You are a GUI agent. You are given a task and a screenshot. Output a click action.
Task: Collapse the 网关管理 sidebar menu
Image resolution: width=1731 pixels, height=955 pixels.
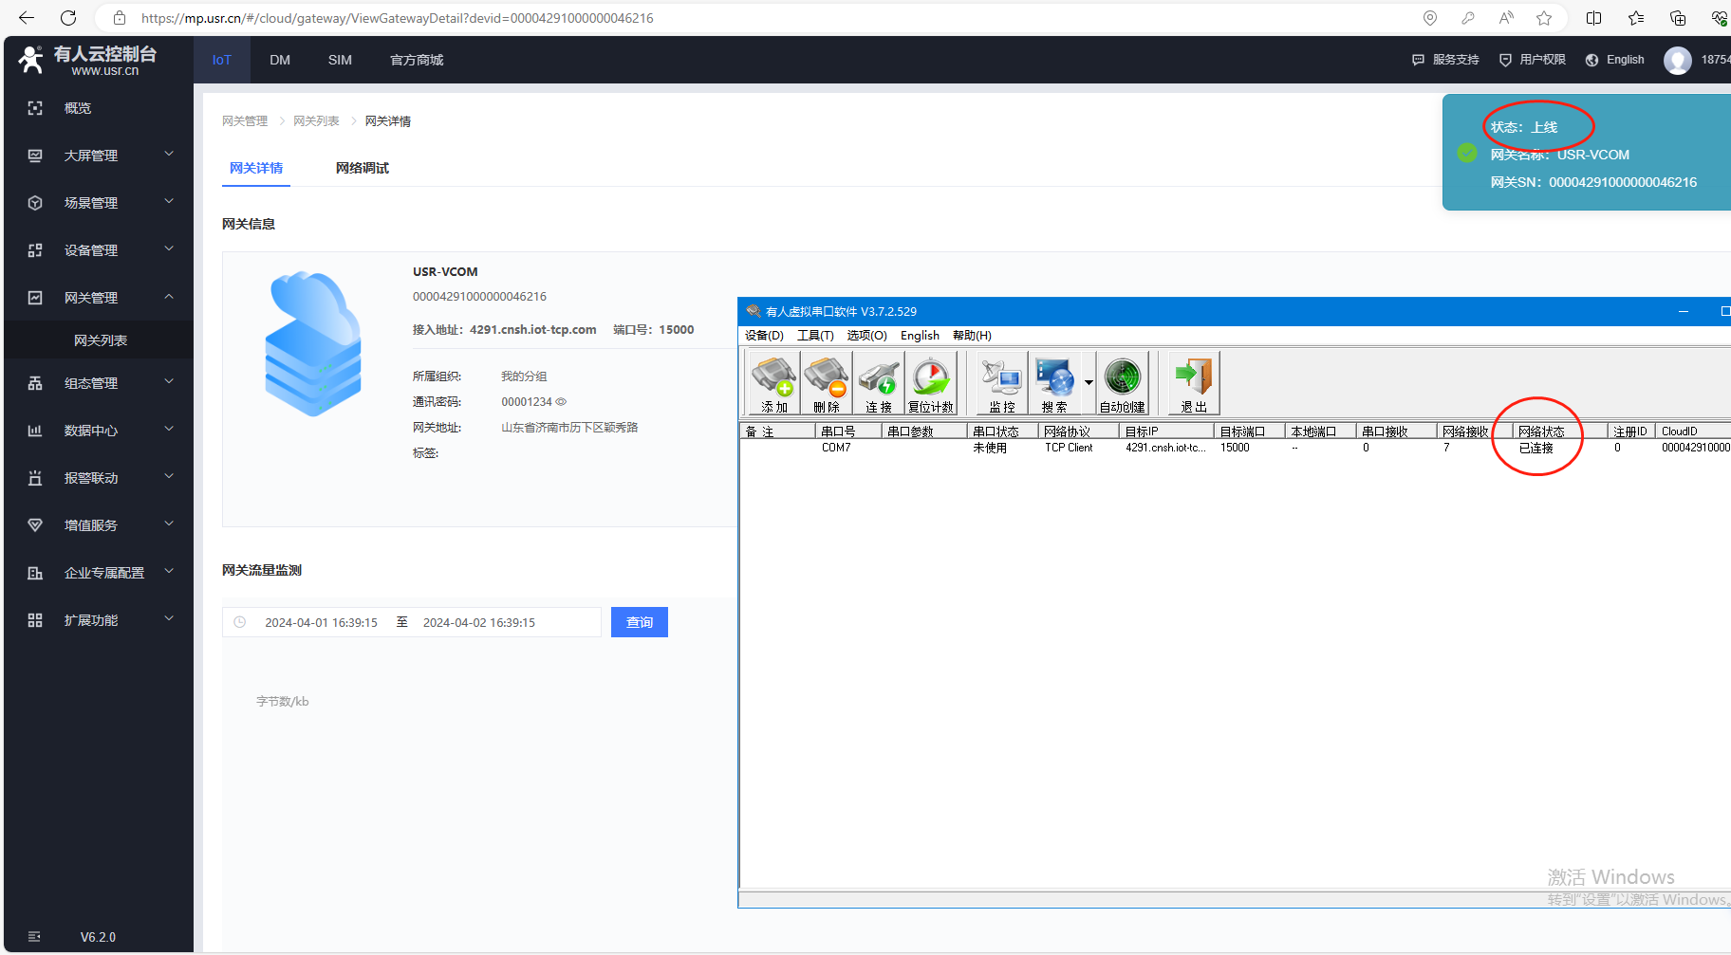99,298
